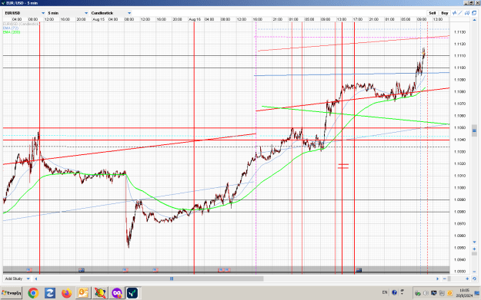Click the horizontal chart scrollbar thumb
481x300 pixels.
click(x=172, y=279)
